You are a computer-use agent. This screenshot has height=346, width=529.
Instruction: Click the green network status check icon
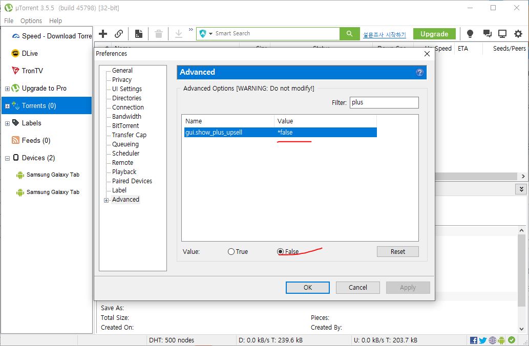coord(512,340)
